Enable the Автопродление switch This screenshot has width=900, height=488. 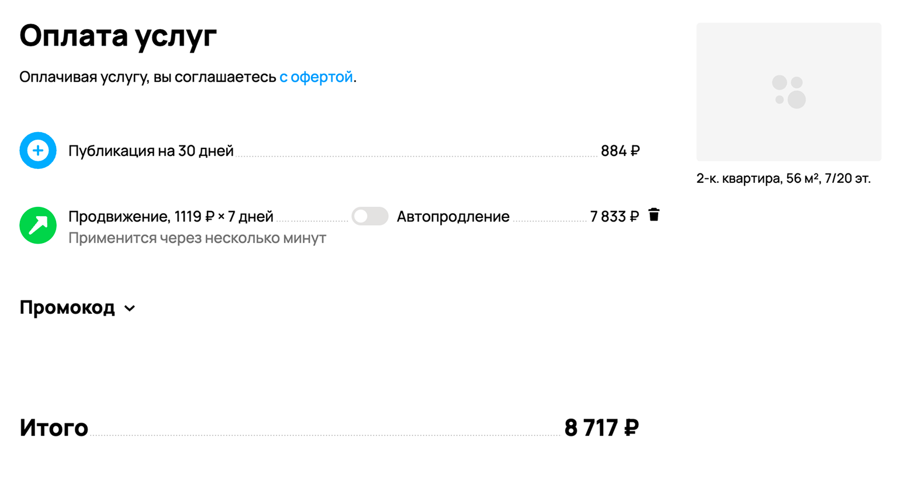[370, 216]
